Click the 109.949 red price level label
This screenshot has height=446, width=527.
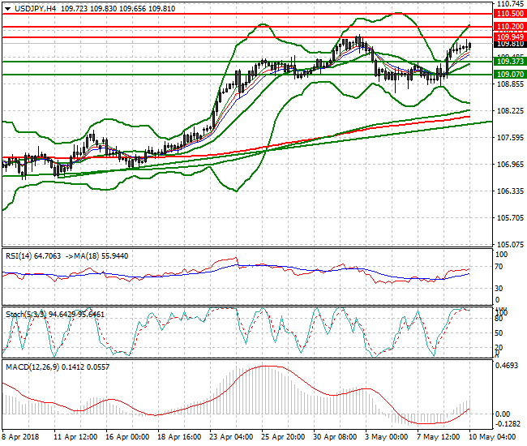[510, 37]
